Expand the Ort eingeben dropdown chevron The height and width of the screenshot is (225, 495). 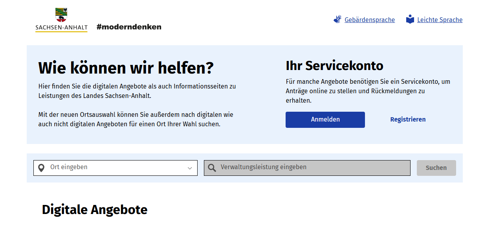190,168
